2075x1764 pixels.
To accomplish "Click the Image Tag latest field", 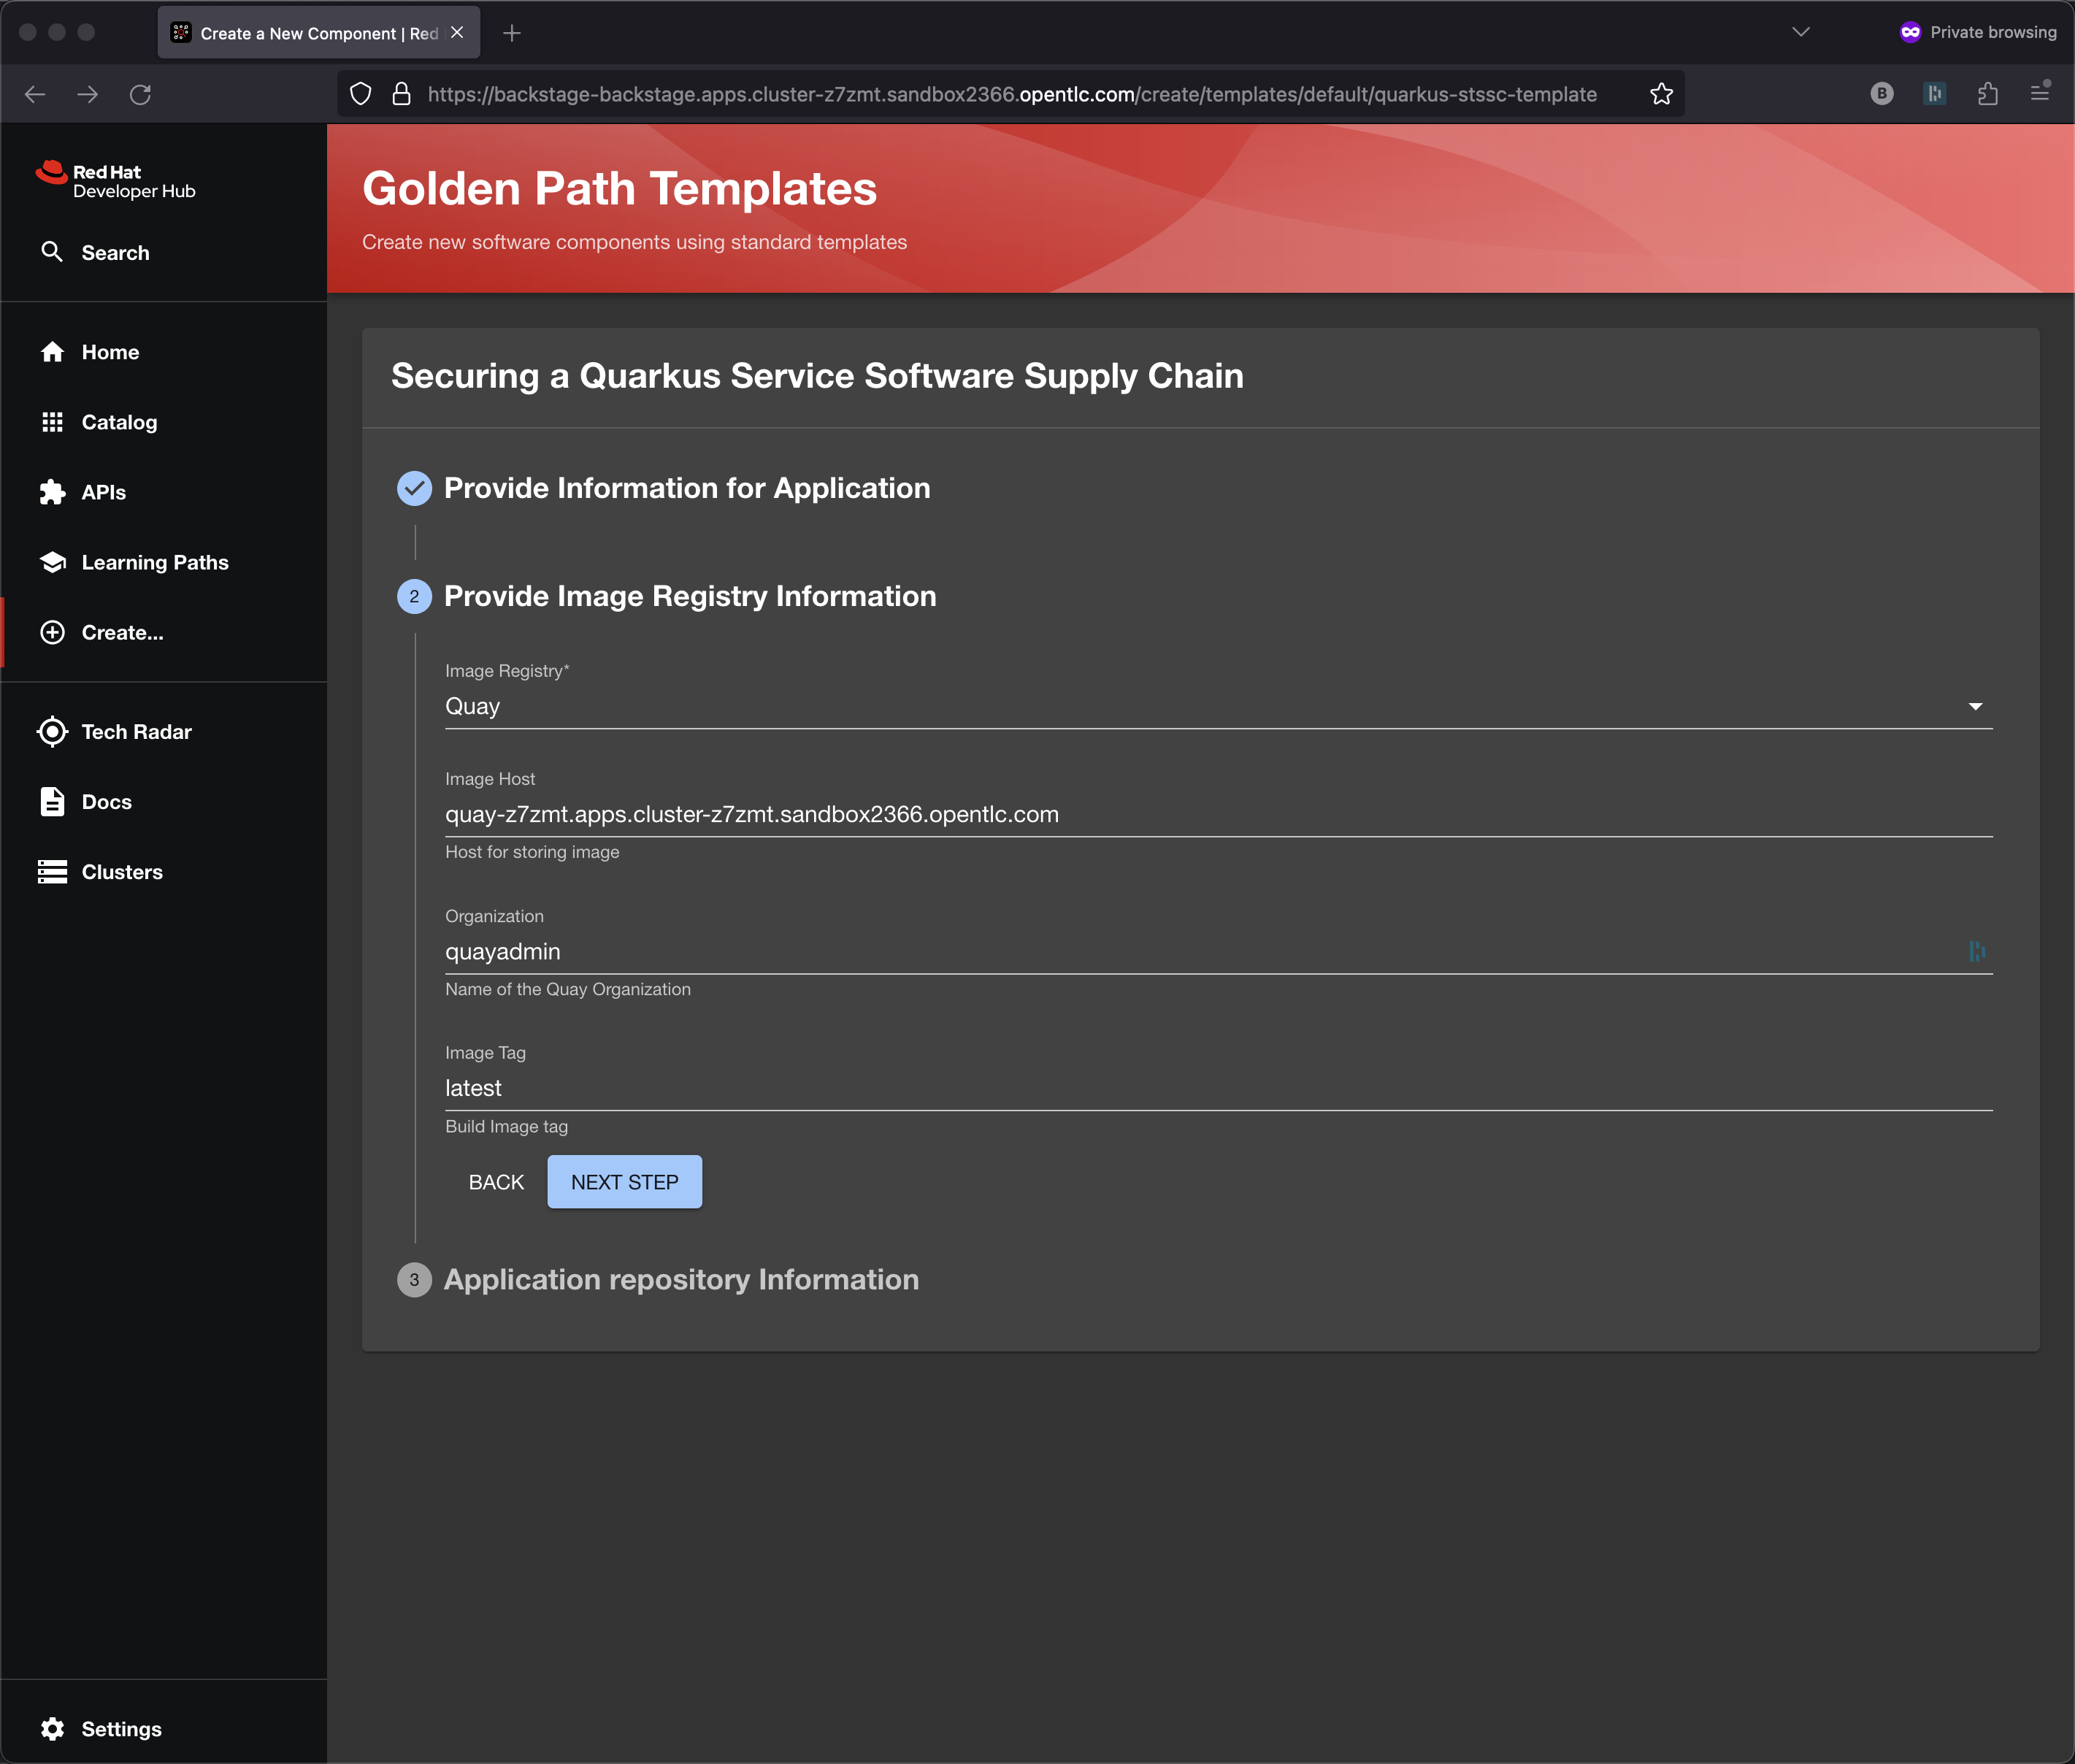I will (x=1217, y=1088).
